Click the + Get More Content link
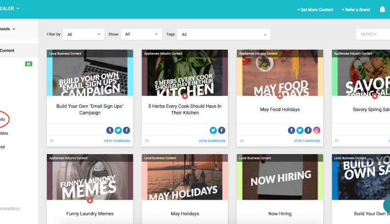This screenshot has width=390, height=224. [x=315, y=10]
